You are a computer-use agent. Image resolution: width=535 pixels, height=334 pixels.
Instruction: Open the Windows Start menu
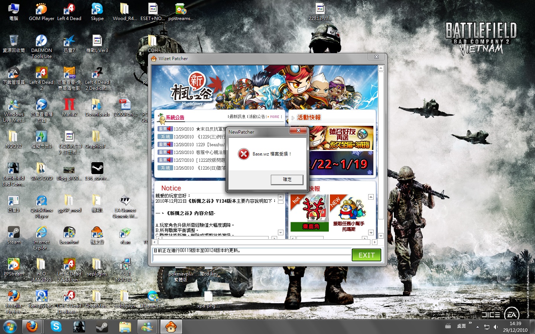point(10,327)
